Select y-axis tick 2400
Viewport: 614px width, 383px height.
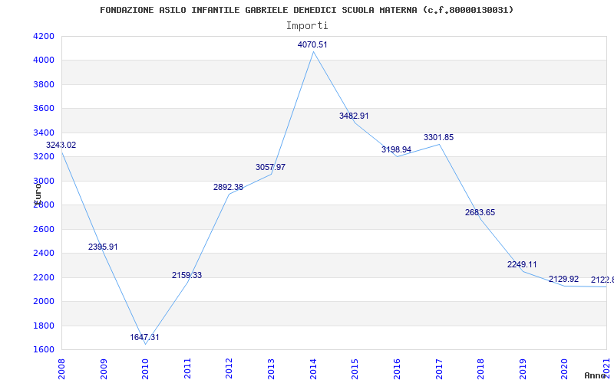(42, 254)
